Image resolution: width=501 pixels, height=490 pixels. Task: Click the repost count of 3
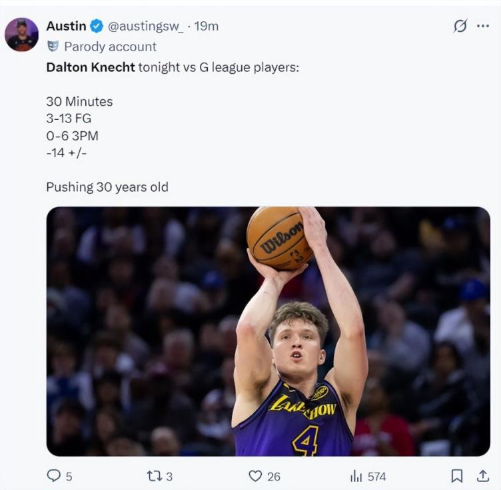coord(169,476)
